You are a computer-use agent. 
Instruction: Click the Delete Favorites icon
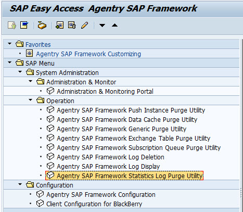click(x=72, y=26)
